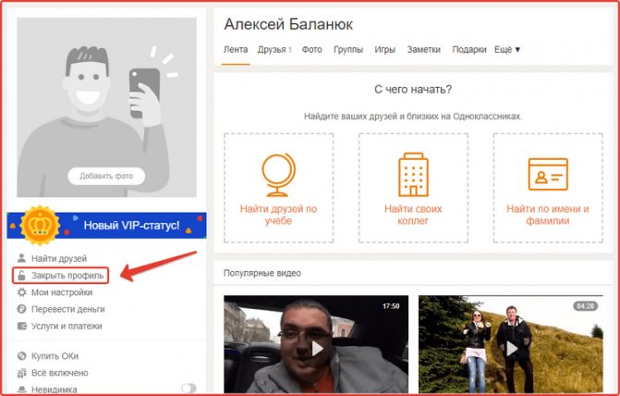
Task: Play the 17:50 video
Action: click(316, 344)
